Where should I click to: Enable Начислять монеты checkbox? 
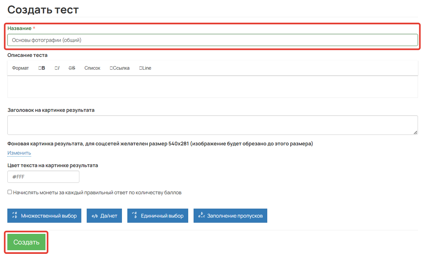(x=10, y=192)
